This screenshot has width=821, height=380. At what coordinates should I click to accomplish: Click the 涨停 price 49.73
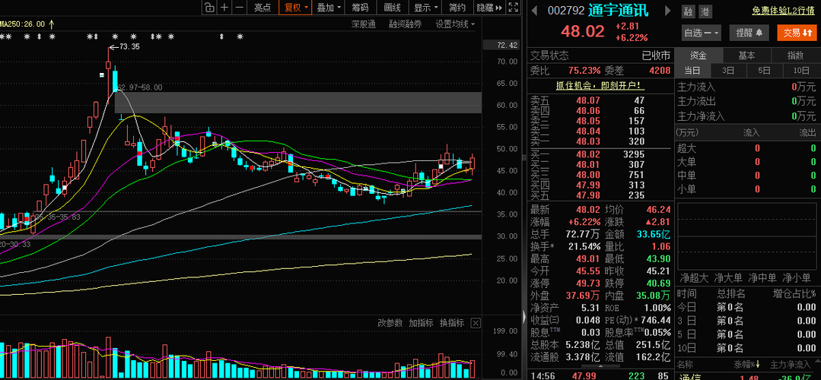[588, 283]
